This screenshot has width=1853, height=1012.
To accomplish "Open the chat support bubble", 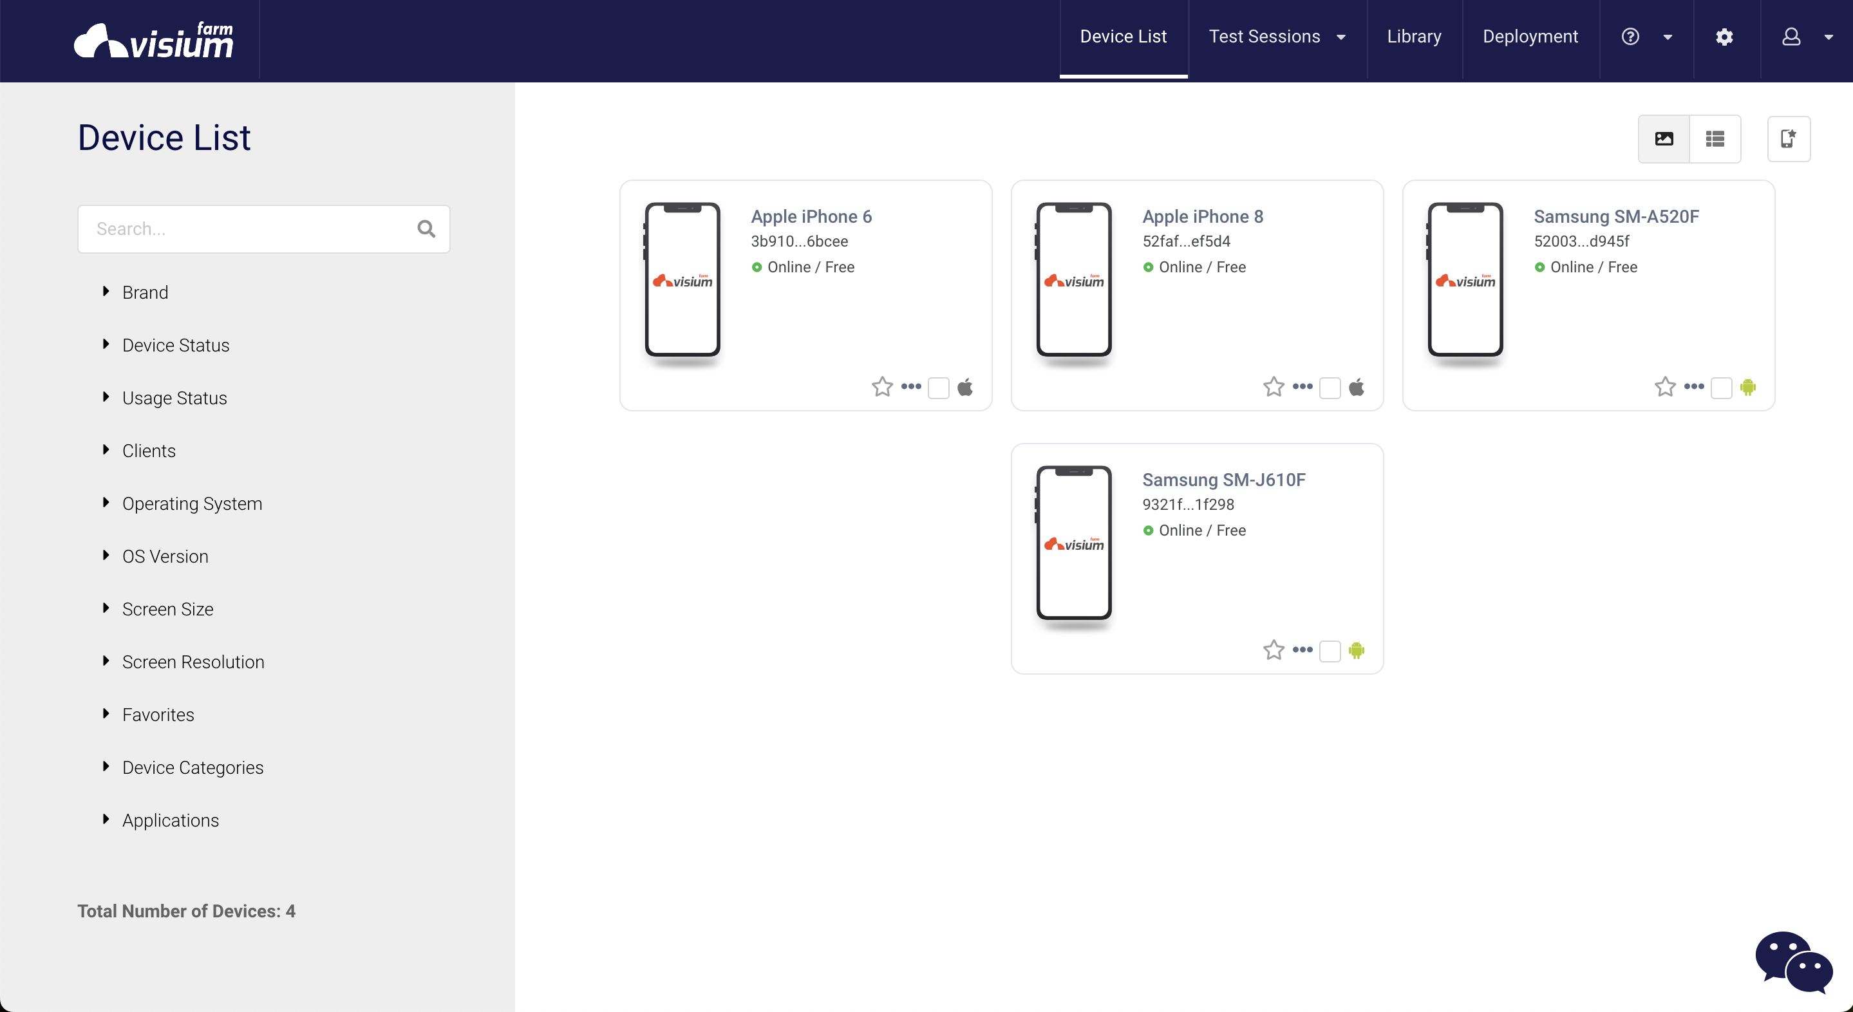I will (1793, 962).
